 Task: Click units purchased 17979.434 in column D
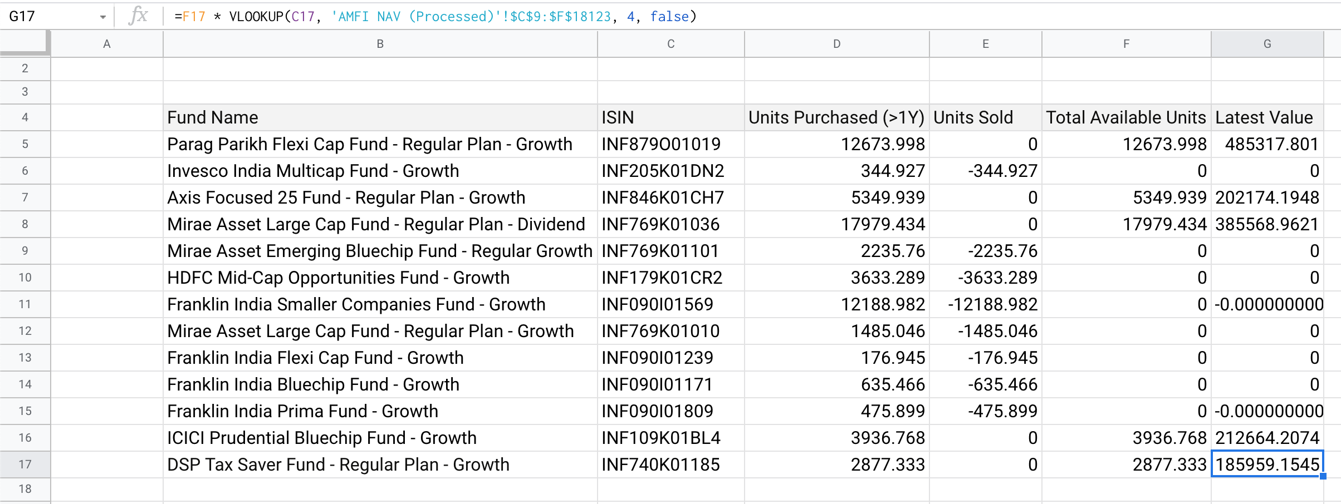pyautogui.click(x=837, y=224)
